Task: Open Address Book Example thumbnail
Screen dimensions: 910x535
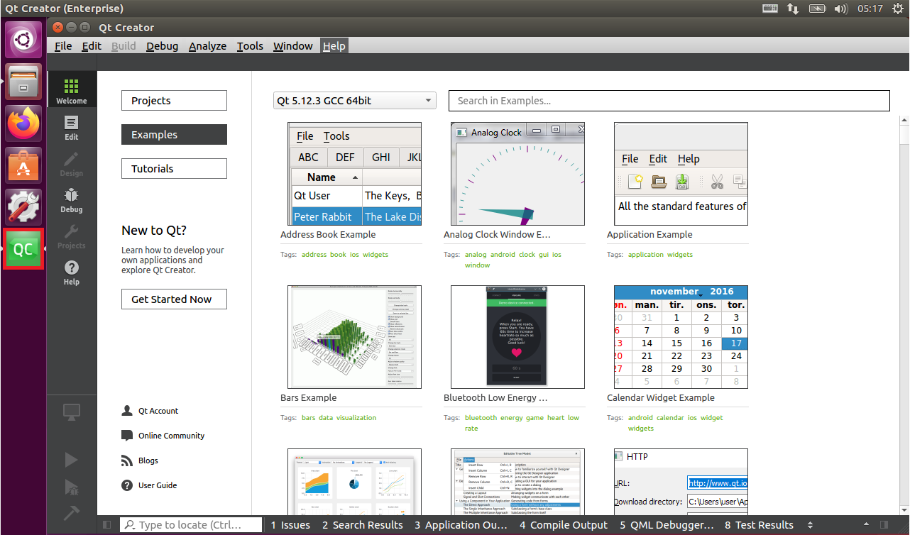Action: coord(354,174)
